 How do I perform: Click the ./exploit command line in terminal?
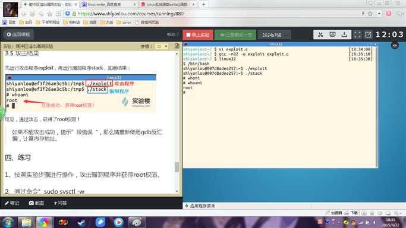[225, 68]
